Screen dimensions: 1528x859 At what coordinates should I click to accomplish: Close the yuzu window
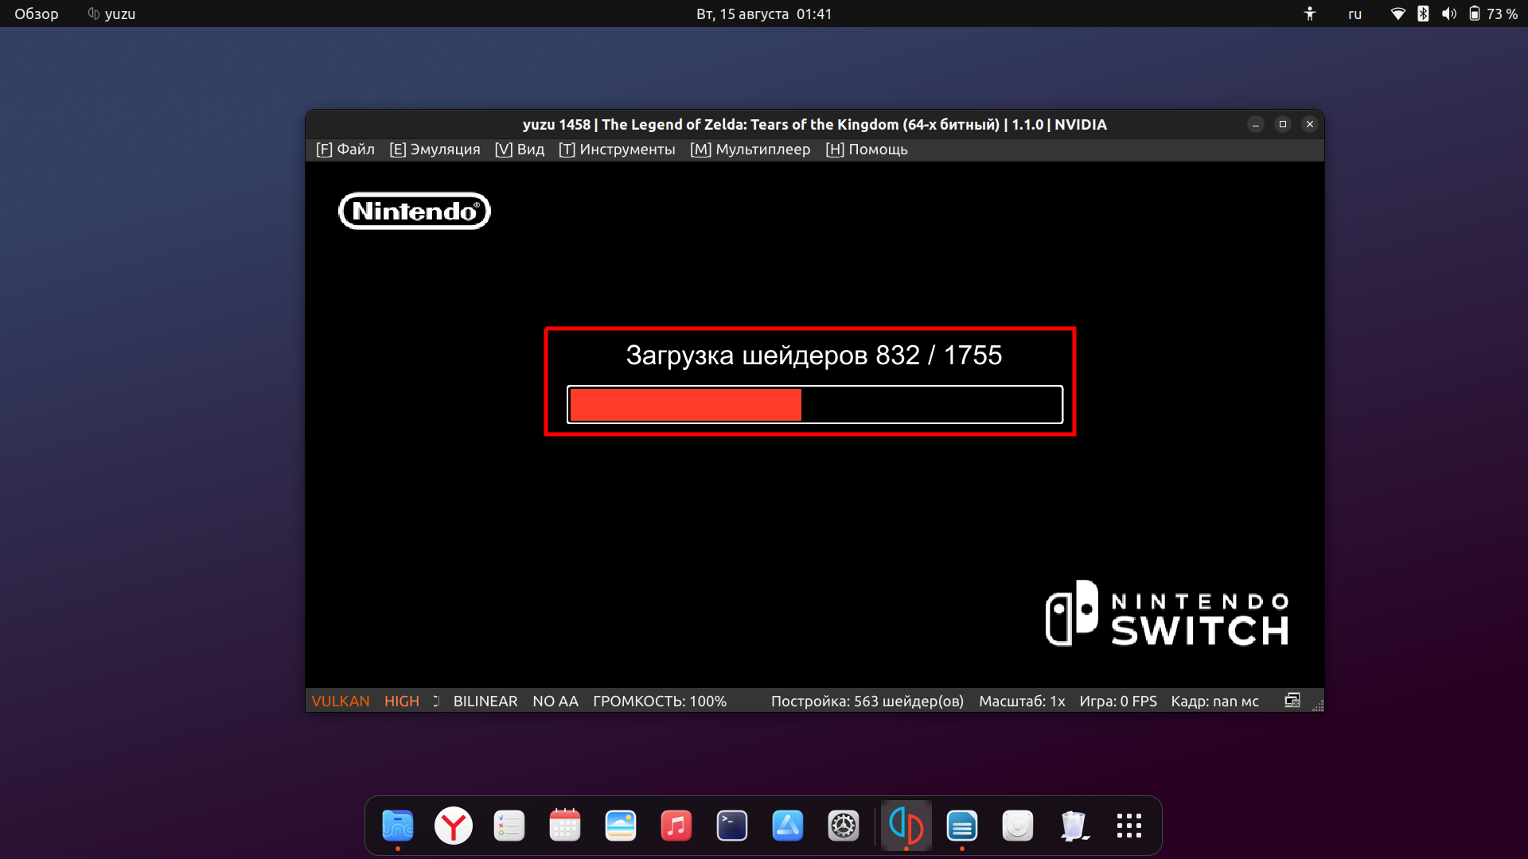coord(1310,124)
